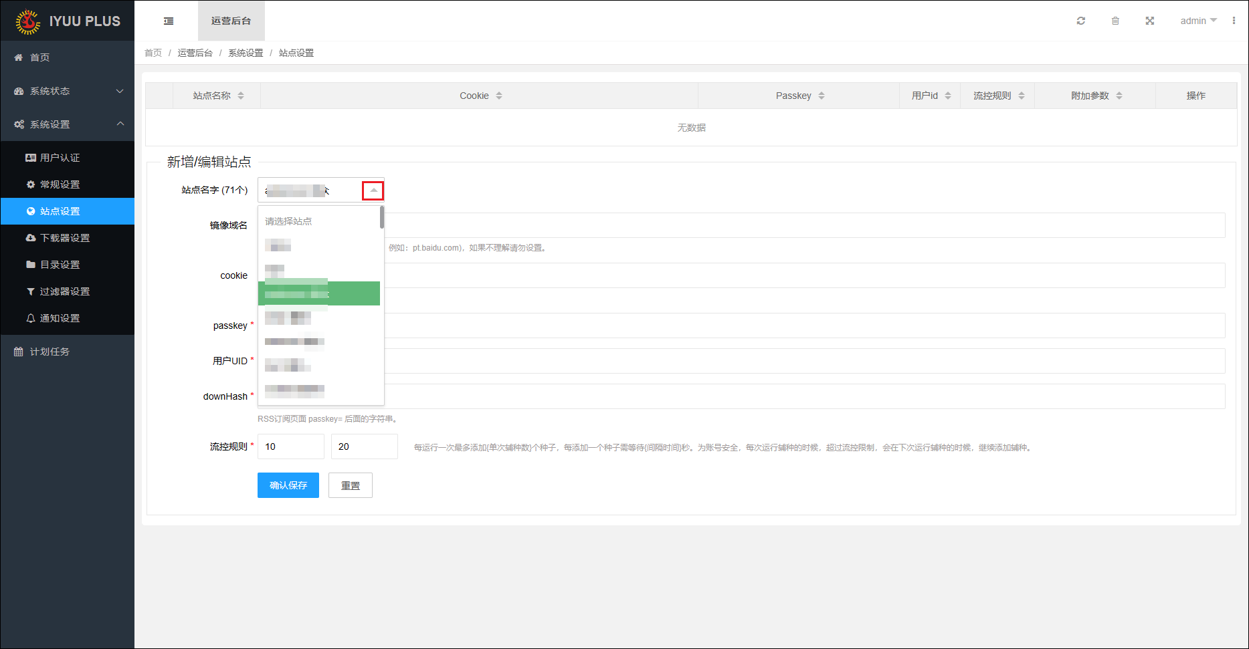Click the IYUU PLUS logo
Viewport: 1249px width, 649px height.
[68, 21]
